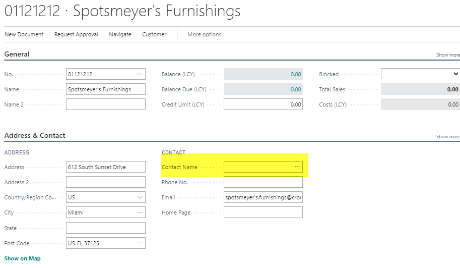460x268 pixels.
Task: Open the Balance Due (LCY) 0.00 value
Action: tap(296, 89)
